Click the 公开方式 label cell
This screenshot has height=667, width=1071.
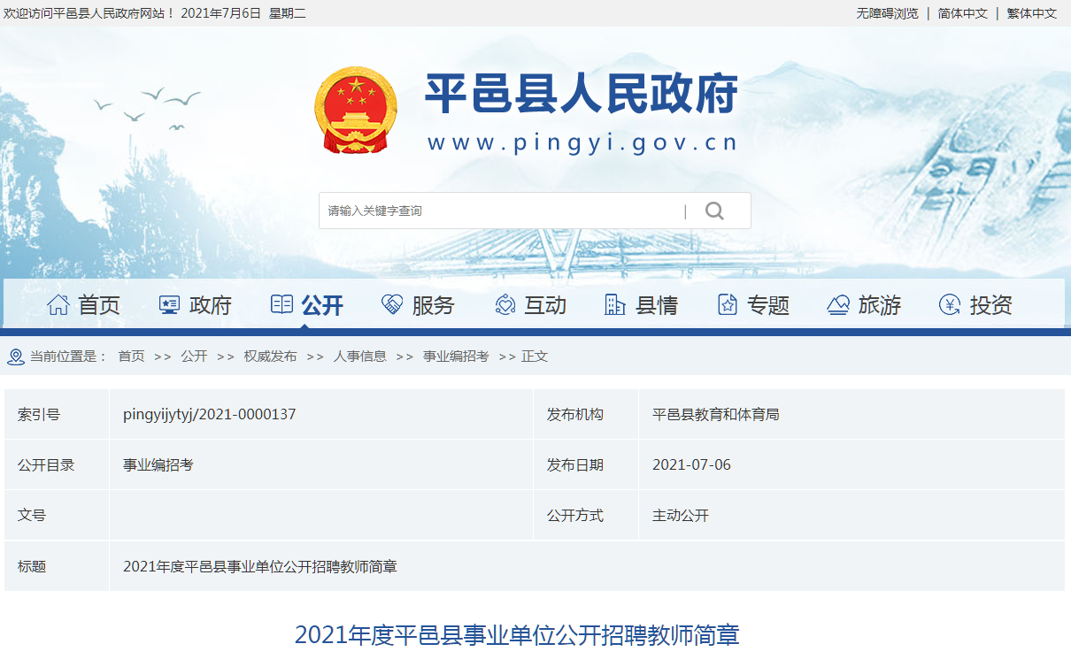pos(586,515)
